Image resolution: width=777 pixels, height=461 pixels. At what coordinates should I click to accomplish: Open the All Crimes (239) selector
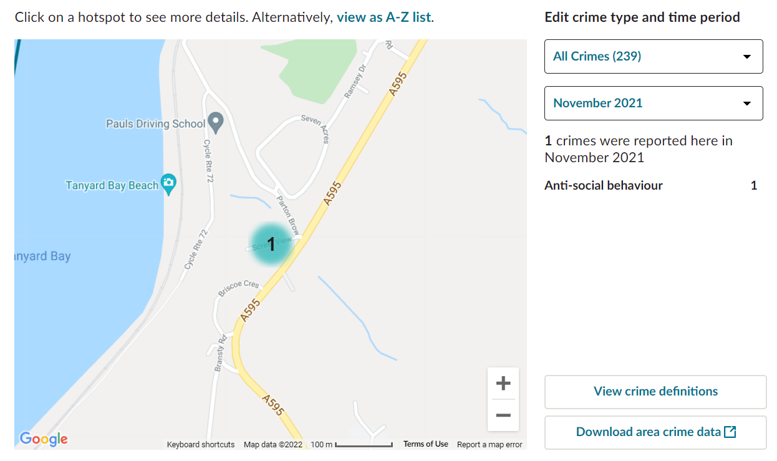click(653, 57)
